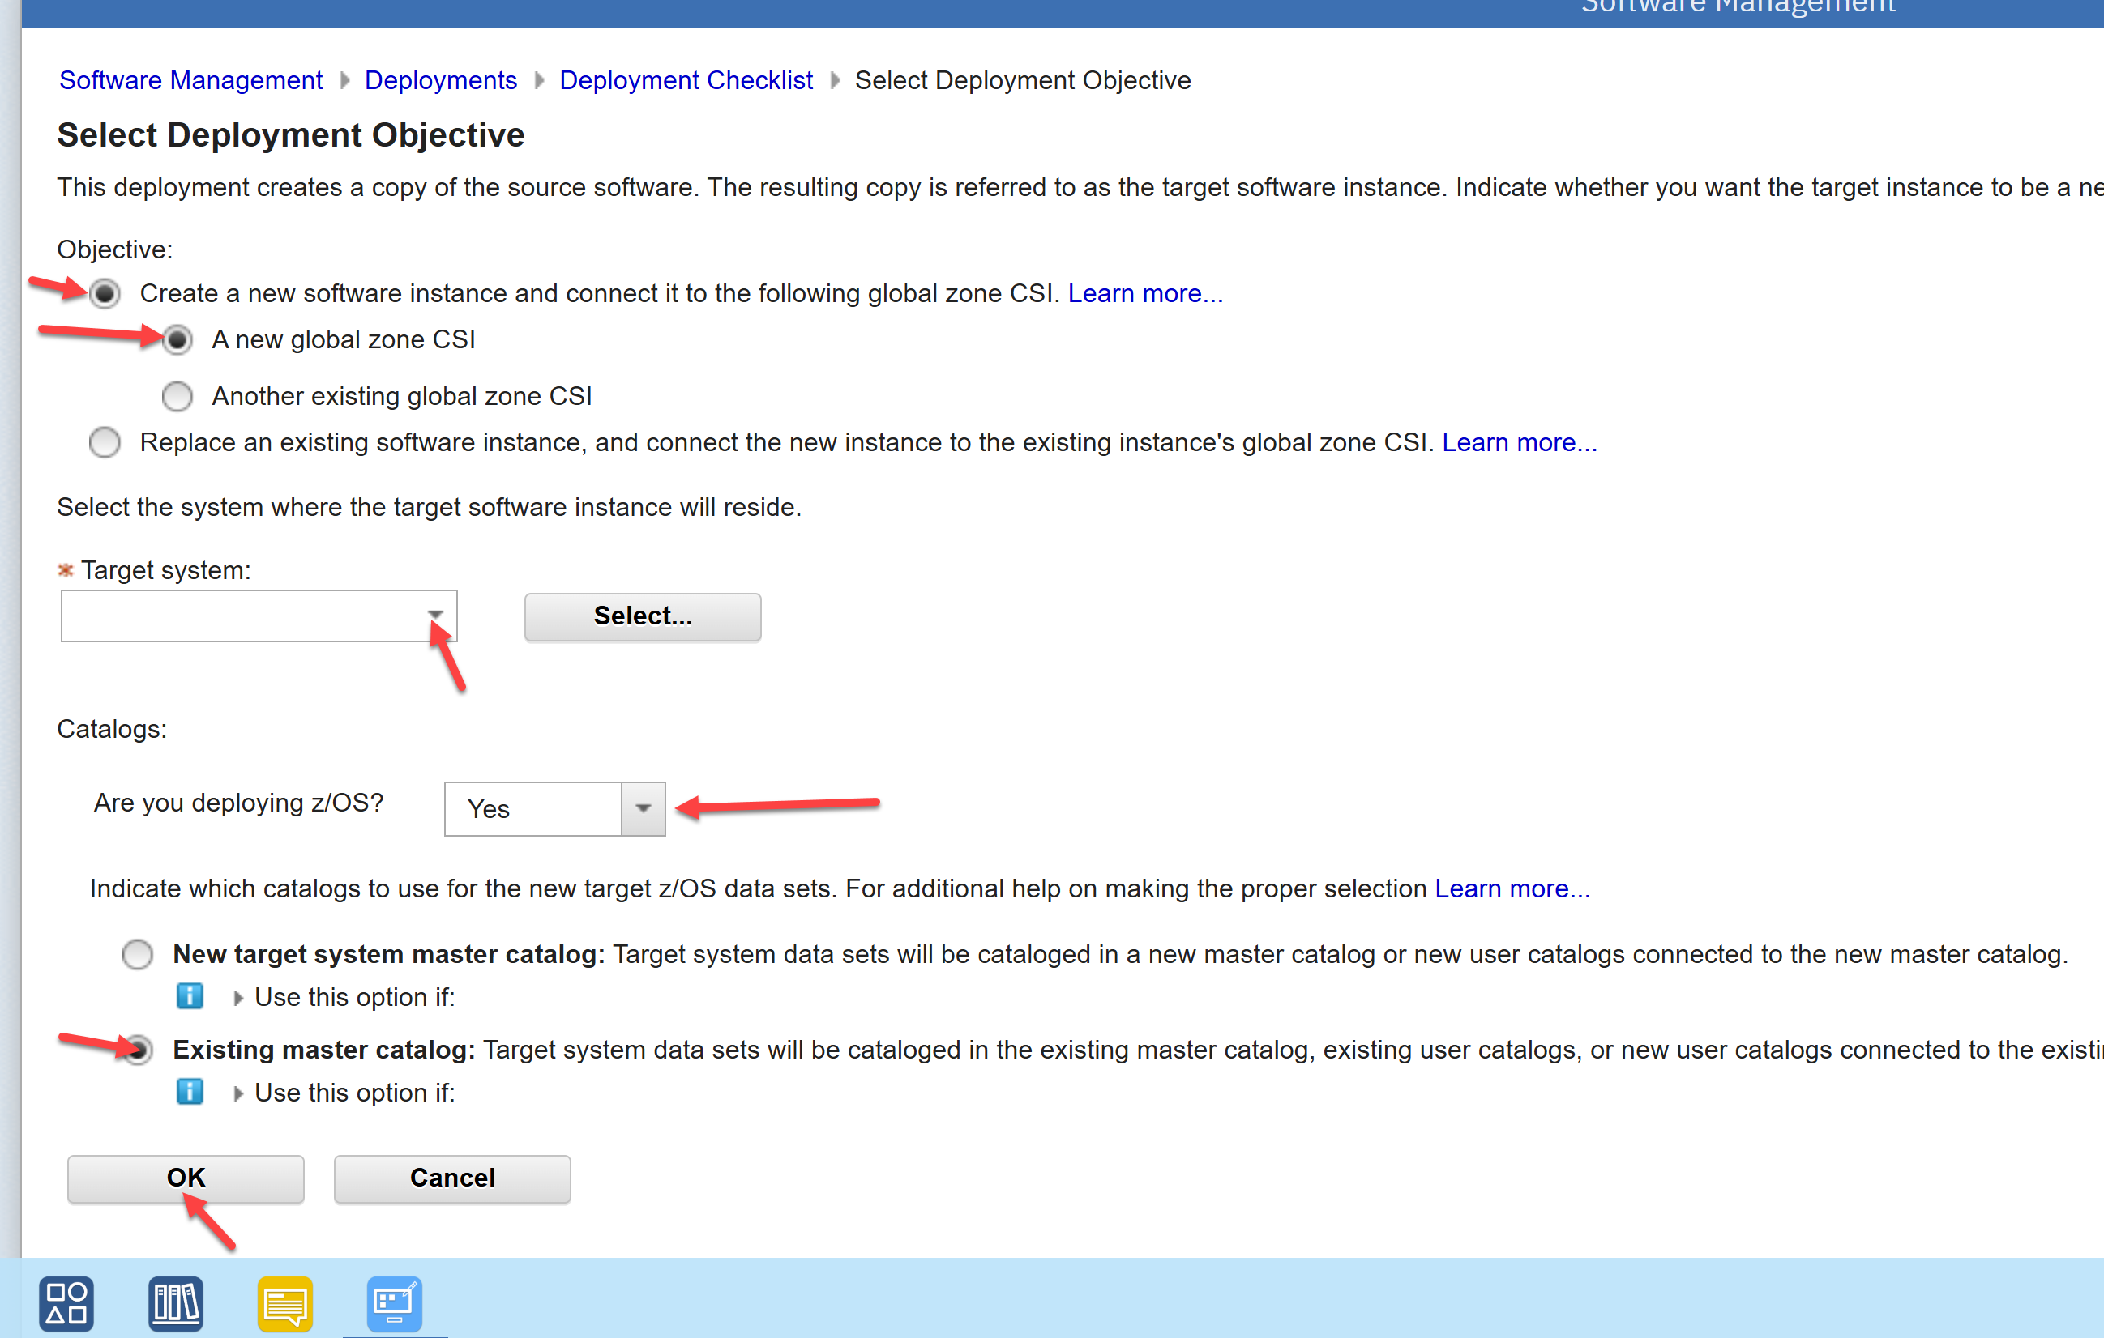Click info icon under Existing master catalog
The width and height of the screenshot is (2104, 1338).
[190, 1092]
